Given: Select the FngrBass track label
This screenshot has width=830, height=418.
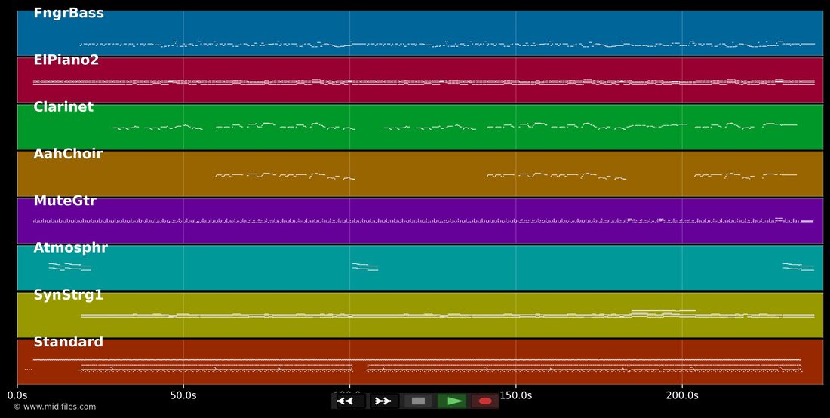Looking at the screenshot, I should [x=69, y=14].
